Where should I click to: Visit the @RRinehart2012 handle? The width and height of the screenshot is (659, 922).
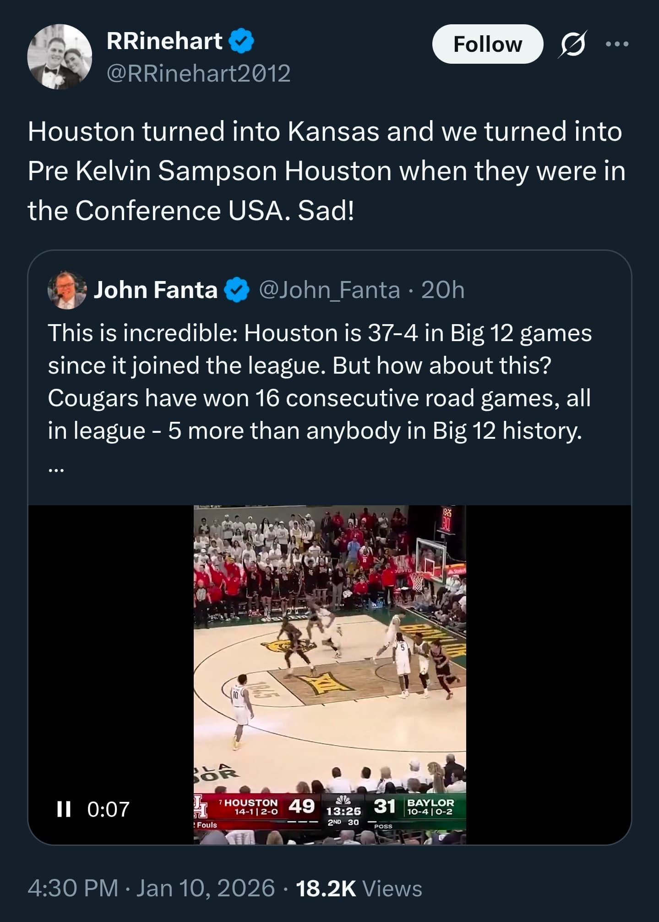[198, 73]
